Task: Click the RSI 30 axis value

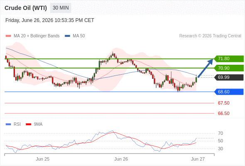Action: tap(220, 149)
